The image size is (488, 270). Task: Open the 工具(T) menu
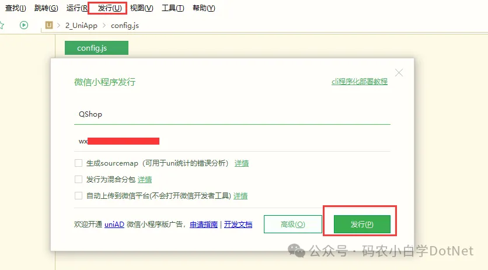click(x=173, y=8)
